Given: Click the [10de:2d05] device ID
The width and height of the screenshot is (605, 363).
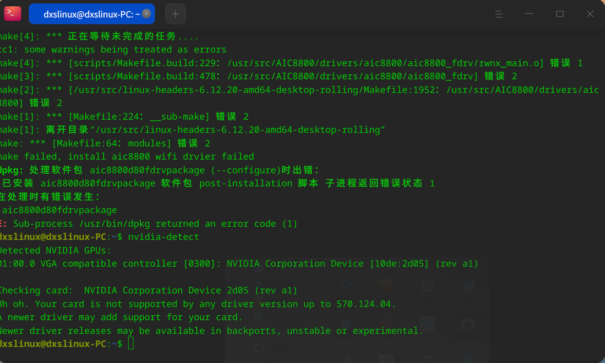Looking at the screenshot, I should point(399,264).
